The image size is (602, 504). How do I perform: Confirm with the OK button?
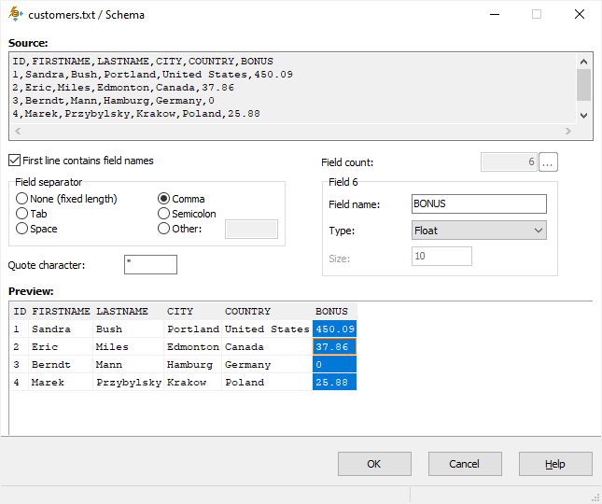pyautogui.click(x=374, y=464)
